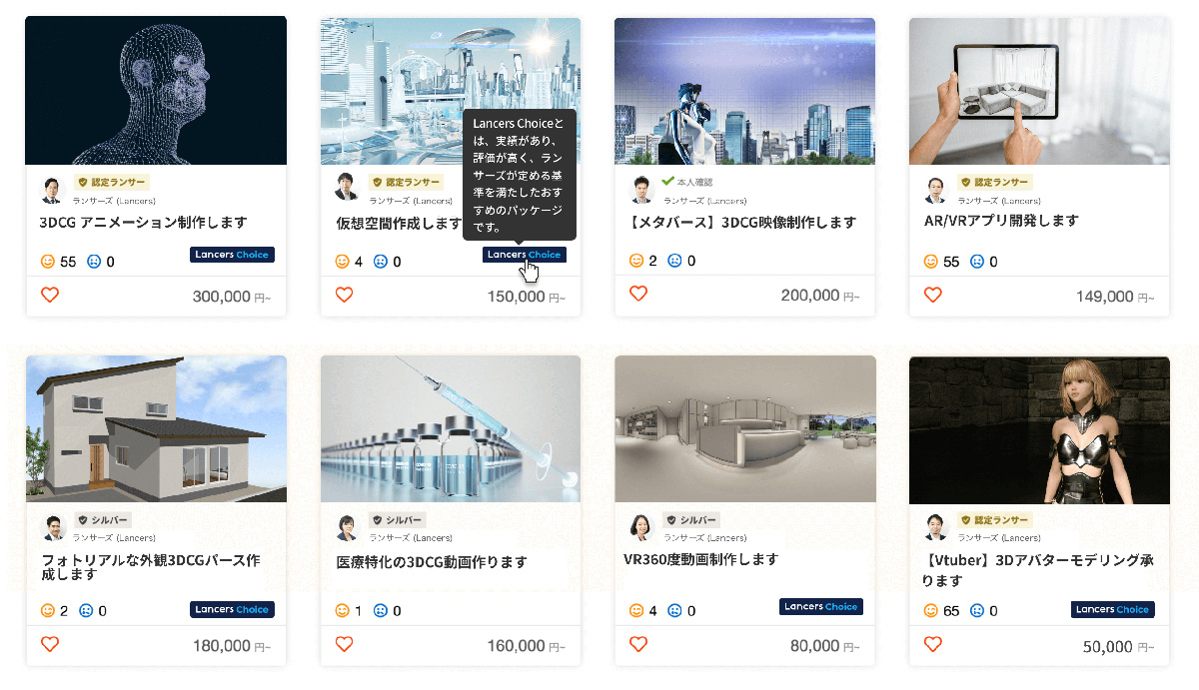Screen dimensions: 1199x690
Task: Favorite the 3DCG アニメーション制作します package with heart
Action: click(50, 295)
